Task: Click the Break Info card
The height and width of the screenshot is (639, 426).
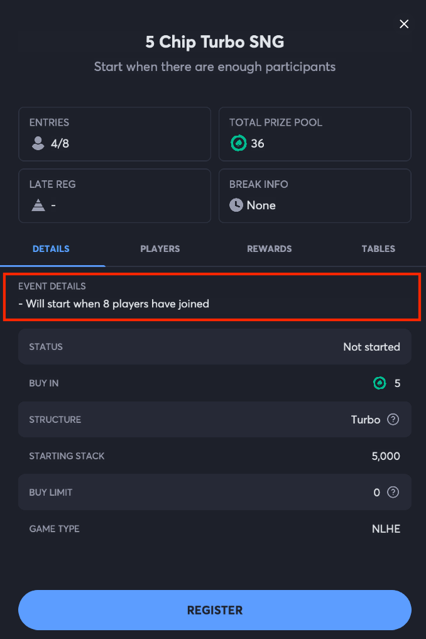Action: 315,195
